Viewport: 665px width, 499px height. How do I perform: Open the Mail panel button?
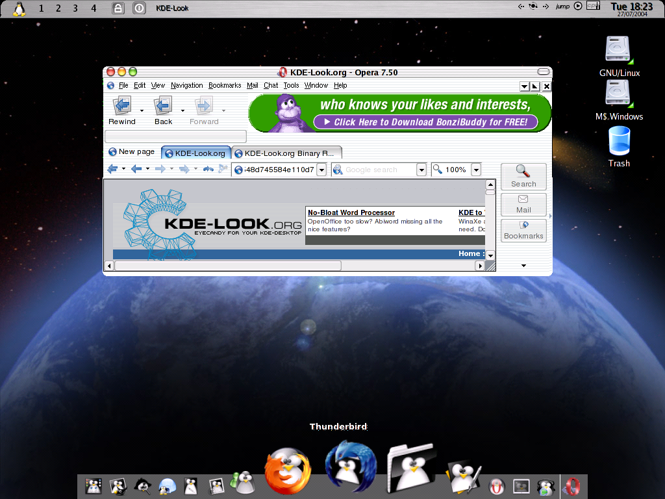tap(523, 204)
